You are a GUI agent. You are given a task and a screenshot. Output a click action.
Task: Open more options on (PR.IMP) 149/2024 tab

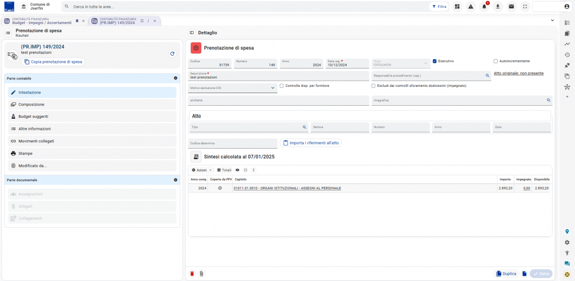point(148,21)
